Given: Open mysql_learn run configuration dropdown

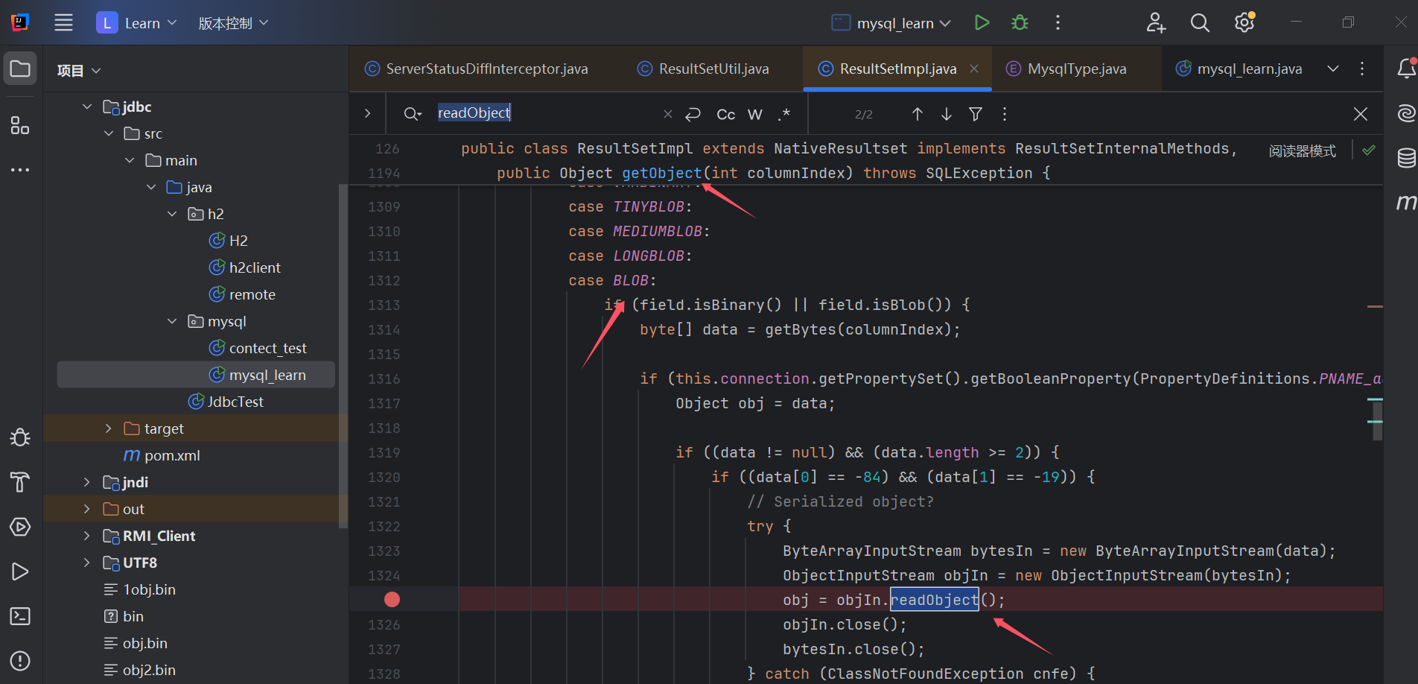Looking at the screenshot, I should click(x=891, y=23).
